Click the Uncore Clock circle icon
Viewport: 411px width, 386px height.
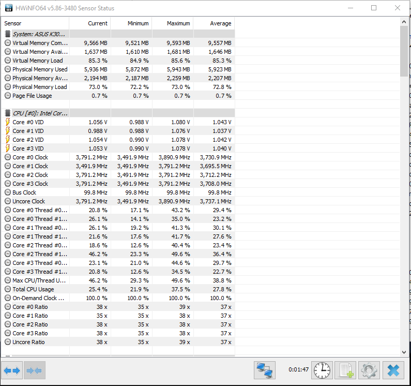[x=8, y=201]
